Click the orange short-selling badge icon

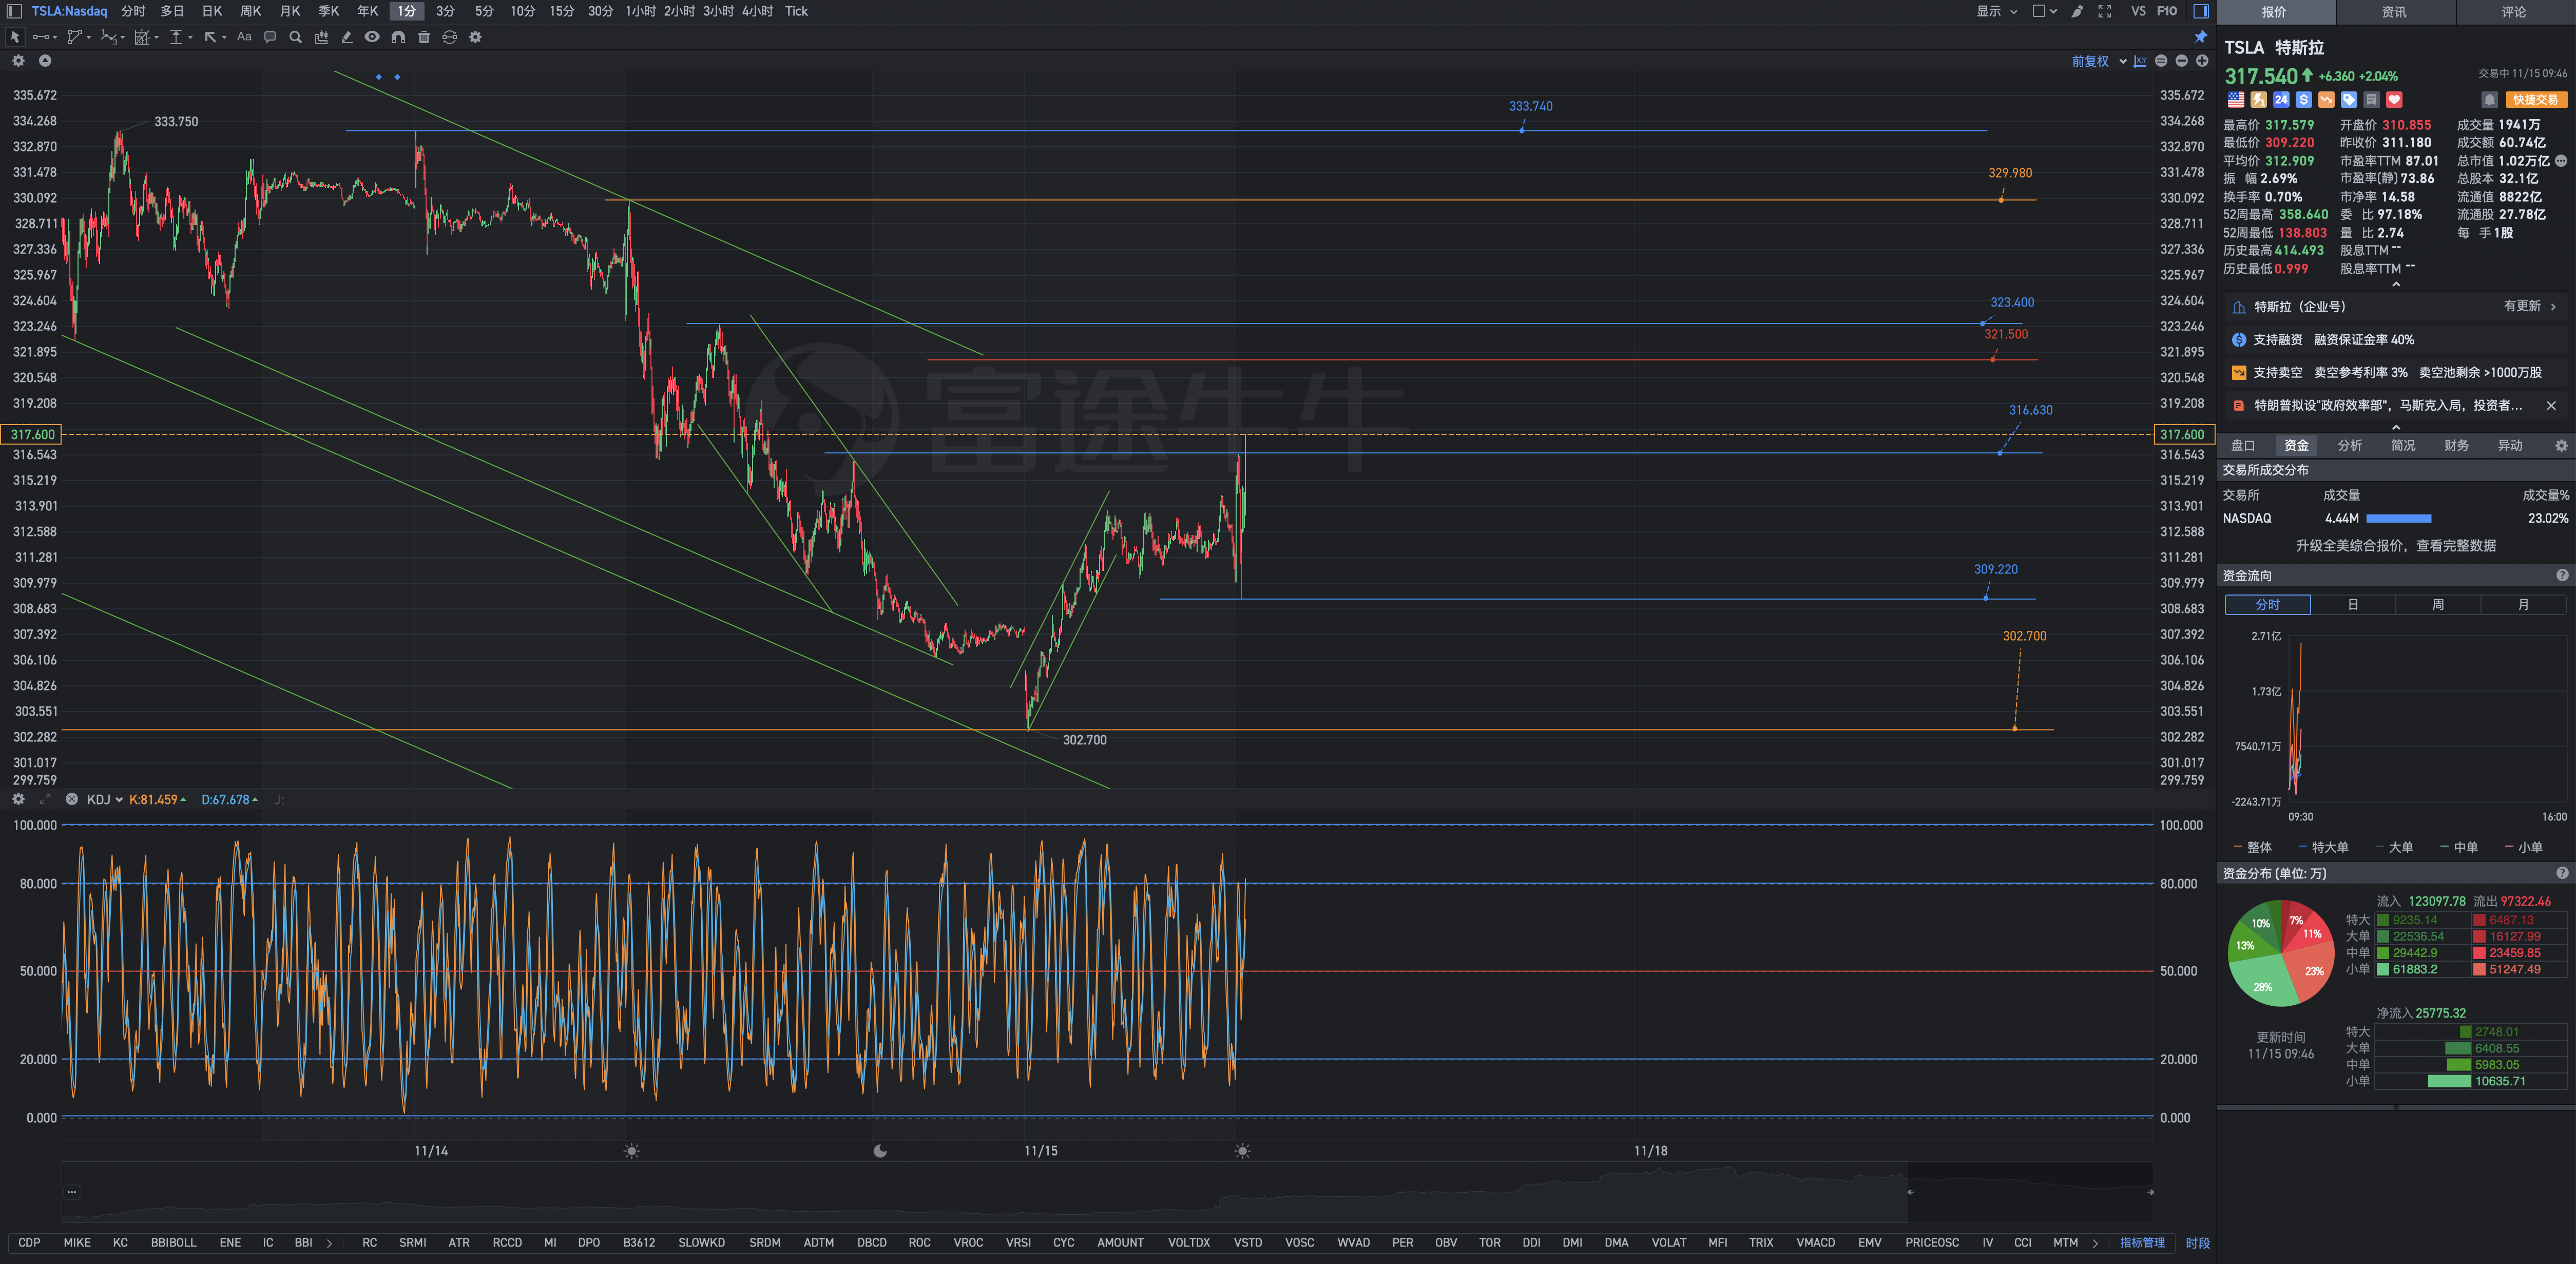pyautogui.click(x=2327, y=100)
